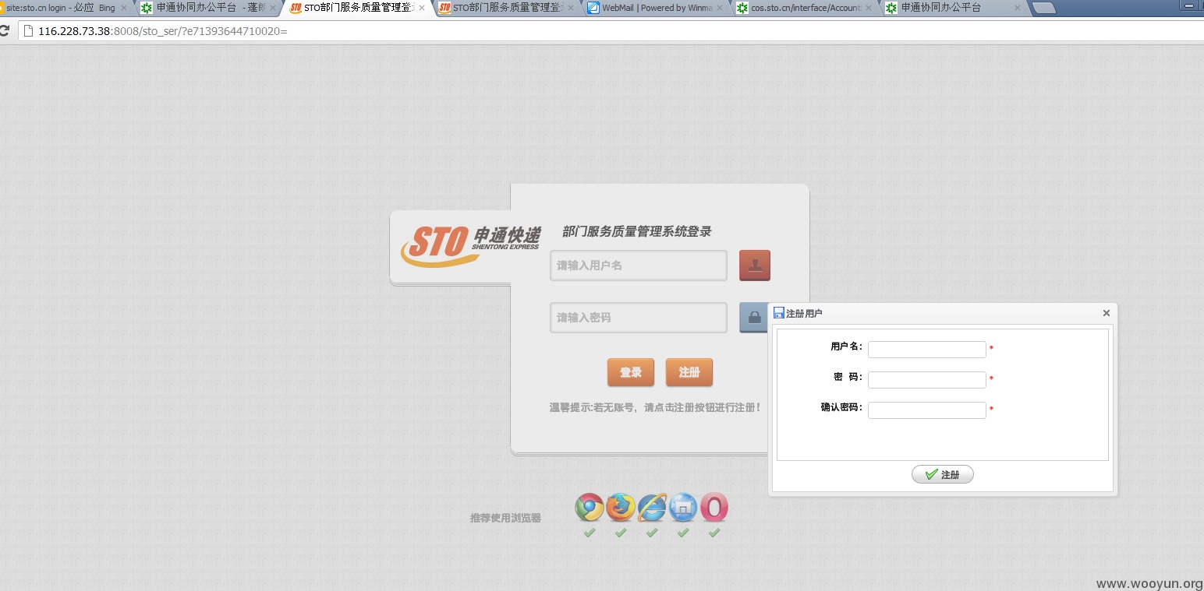Click the 密码 field in register dialog

coord(927,380)
